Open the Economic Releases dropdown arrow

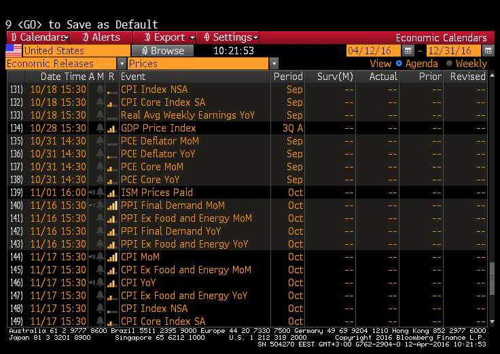122,64
